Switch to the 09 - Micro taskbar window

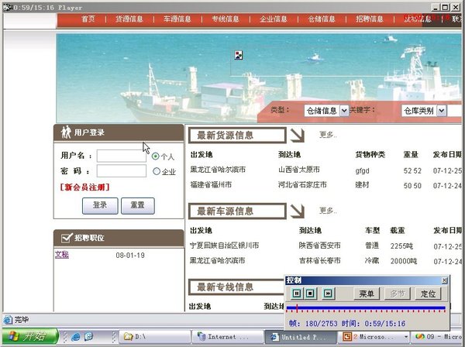[438, 337]
